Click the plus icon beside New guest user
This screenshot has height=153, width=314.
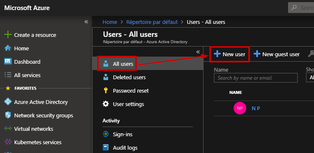click(257, 54)
